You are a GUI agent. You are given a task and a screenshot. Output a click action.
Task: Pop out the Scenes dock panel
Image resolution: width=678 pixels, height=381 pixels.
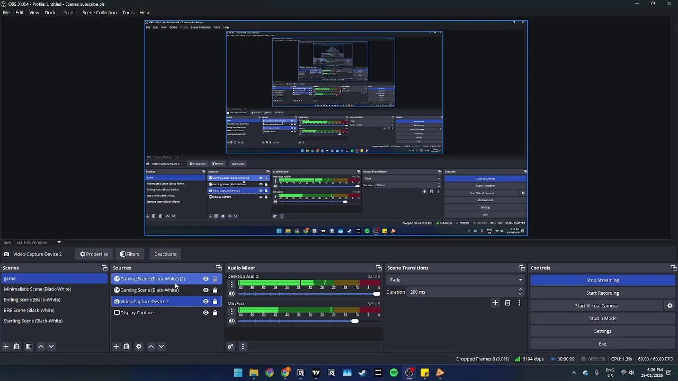(x=104, y=268)
